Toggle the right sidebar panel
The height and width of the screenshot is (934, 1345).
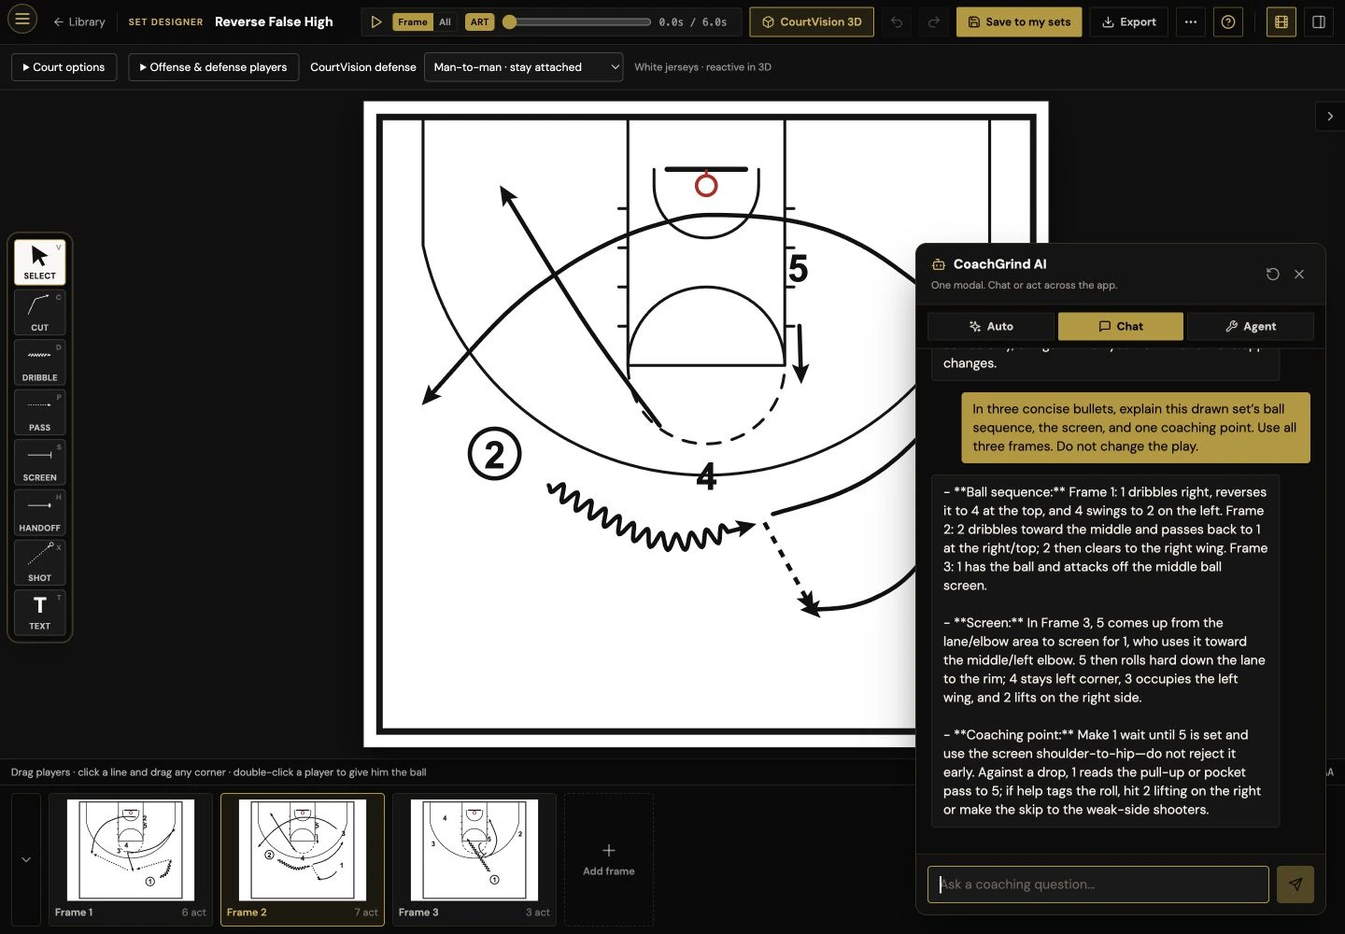pyautogui.click(x=1319, y=21)
